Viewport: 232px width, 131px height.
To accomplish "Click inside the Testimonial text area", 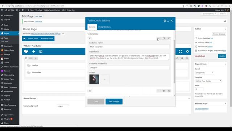I will pyautogui.click(x=129, y=57).
